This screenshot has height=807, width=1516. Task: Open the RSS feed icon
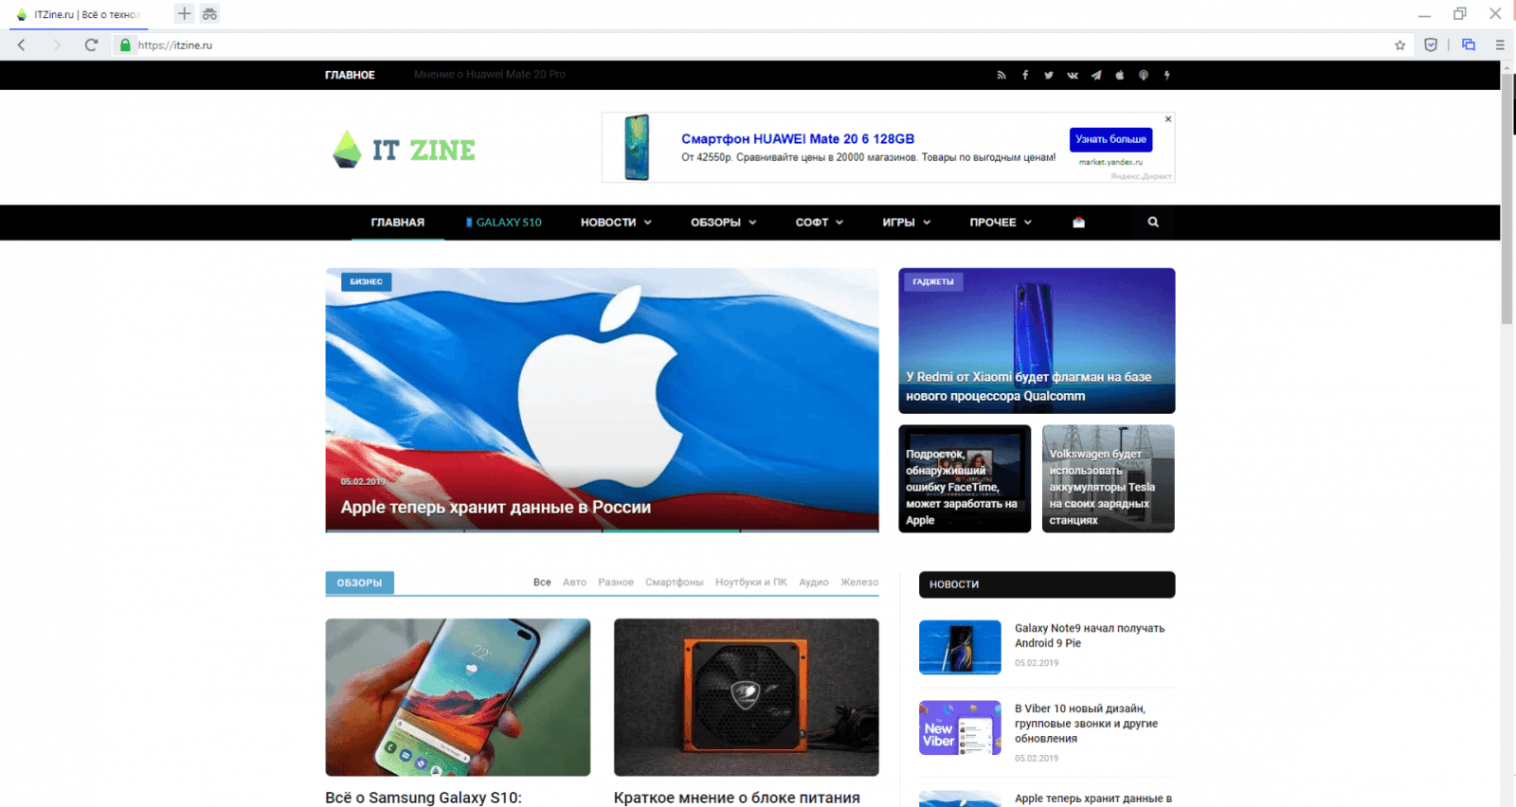tap(1001, 75)
